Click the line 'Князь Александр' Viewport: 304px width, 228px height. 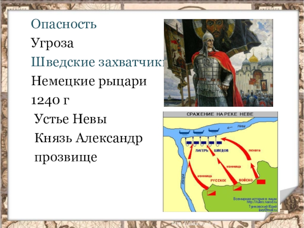click(89, 138)
